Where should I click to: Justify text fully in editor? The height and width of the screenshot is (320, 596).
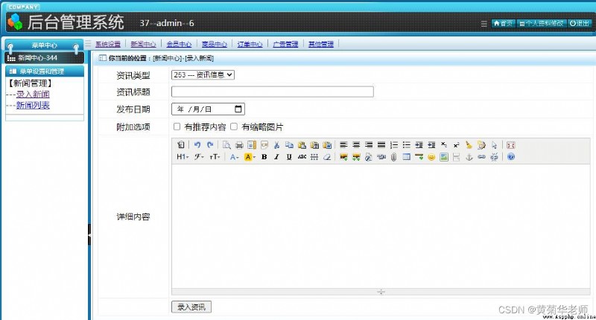(x=381, y=145)
